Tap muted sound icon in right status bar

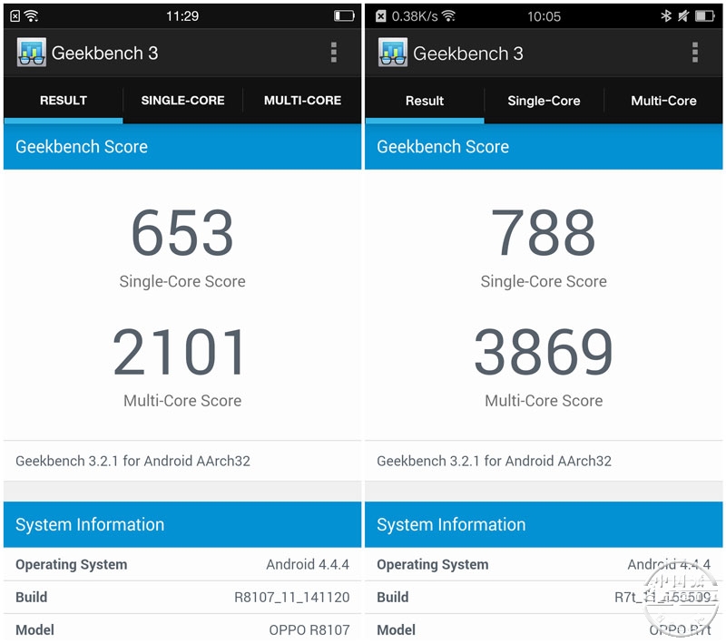point(683,16)
